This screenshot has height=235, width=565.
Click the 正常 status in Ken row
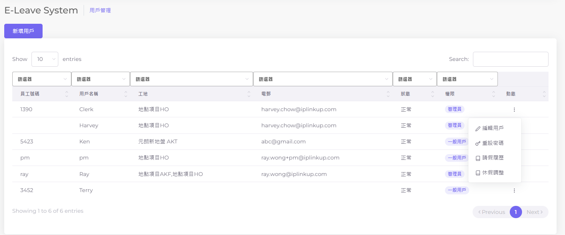[406, 141]
